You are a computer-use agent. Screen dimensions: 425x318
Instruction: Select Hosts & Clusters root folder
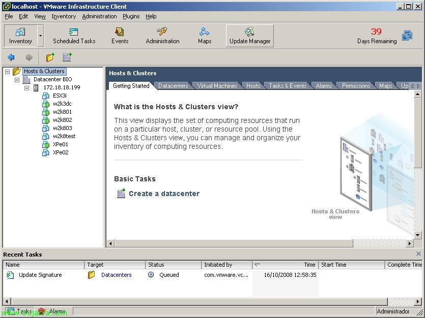(44, 71)
